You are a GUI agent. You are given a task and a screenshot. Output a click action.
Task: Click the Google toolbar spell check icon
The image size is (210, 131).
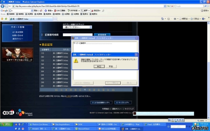tap(69, 10)
